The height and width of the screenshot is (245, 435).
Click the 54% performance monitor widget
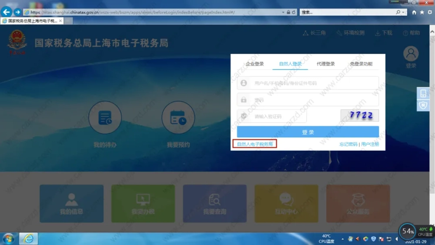pos(408,231)
